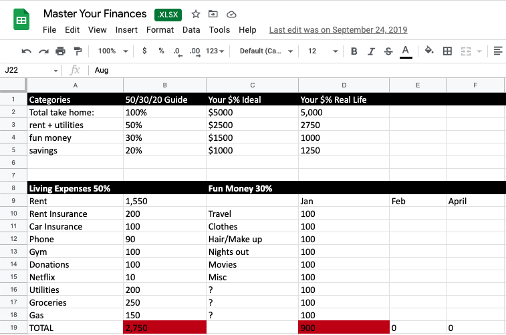
Task: Open the Help menu
Action: tap(247, 30)
